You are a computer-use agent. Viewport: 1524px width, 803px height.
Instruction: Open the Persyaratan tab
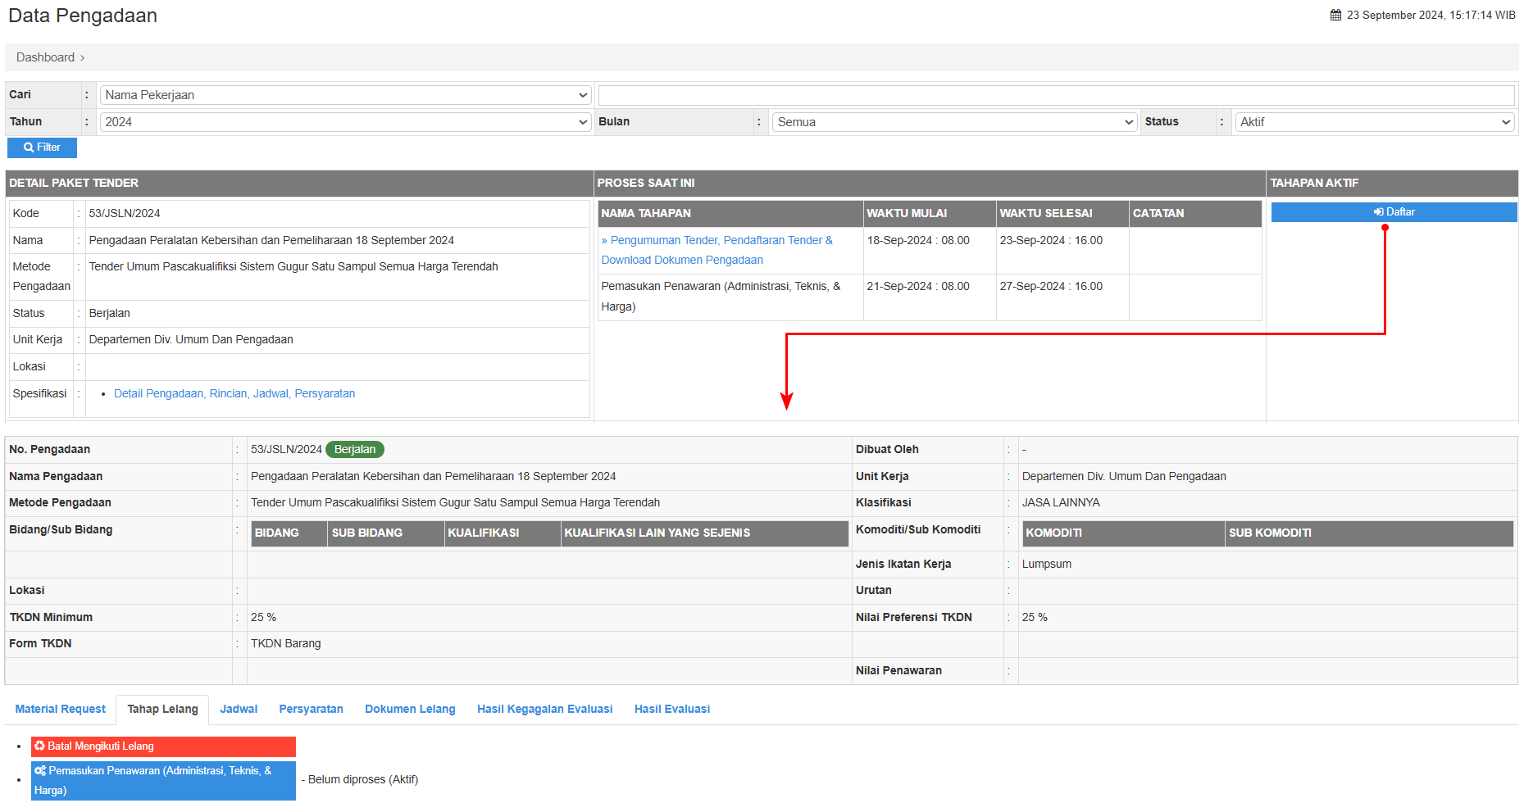[x=311, y=709]
